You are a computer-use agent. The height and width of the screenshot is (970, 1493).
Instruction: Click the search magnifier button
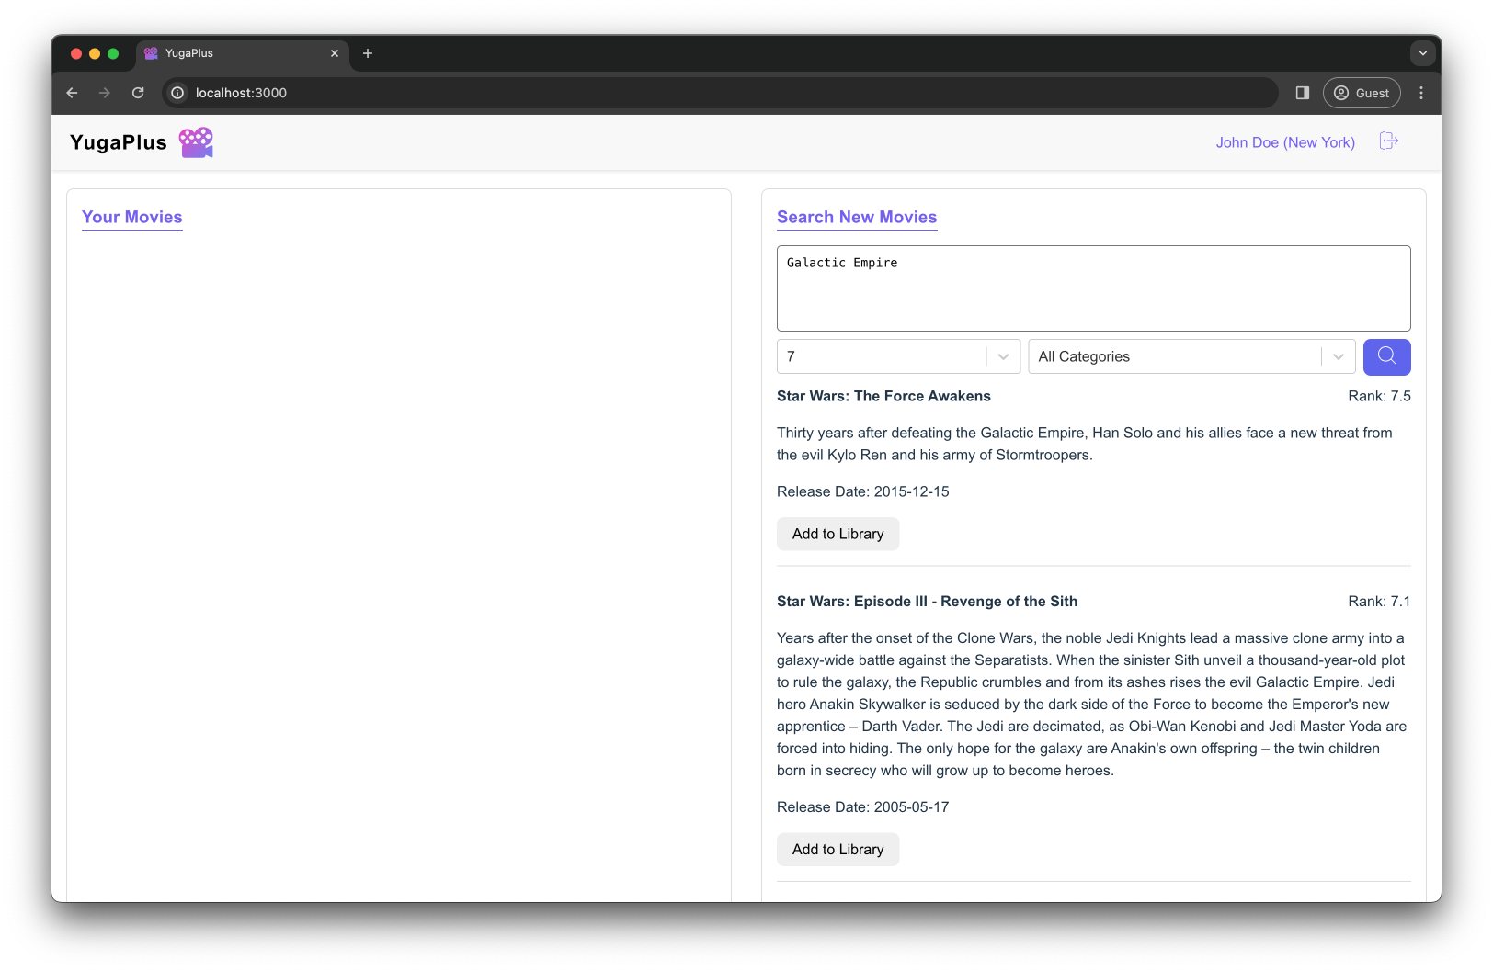coord(1386,356)
